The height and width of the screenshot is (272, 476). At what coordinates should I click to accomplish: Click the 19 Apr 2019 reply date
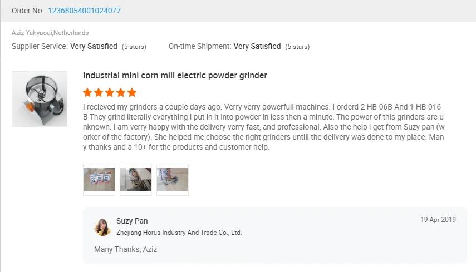438,220
